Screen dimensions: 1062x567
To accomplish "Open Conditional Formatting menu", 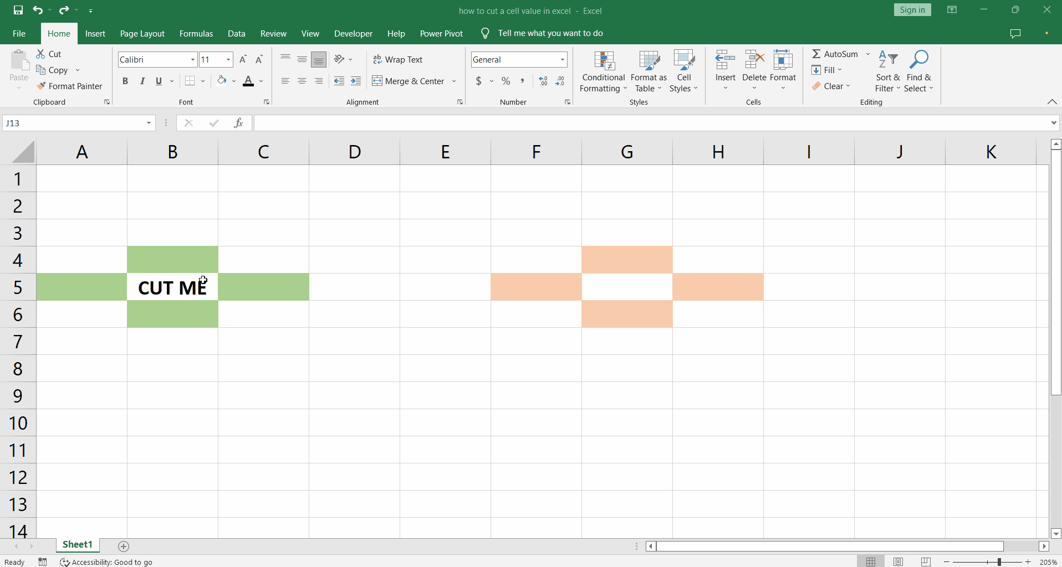I will (x=604, y=71).
